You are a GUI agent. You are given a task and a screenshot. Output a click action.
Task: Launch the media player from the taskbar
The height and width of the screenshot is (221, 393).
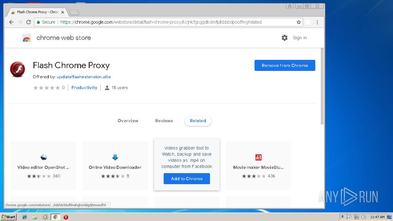(45, 217)
